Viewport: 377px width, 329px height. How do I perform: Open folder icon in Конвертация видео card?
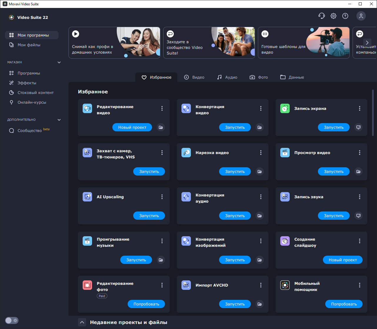pyautogui.click(x=260, y=127)
